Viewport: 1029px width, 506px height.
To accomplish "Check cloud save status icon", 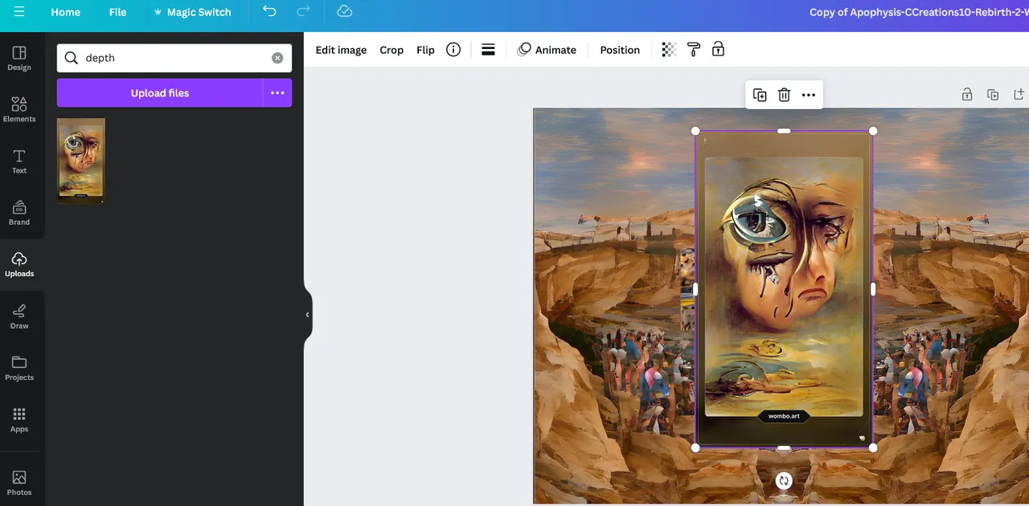I will point(344,11).
